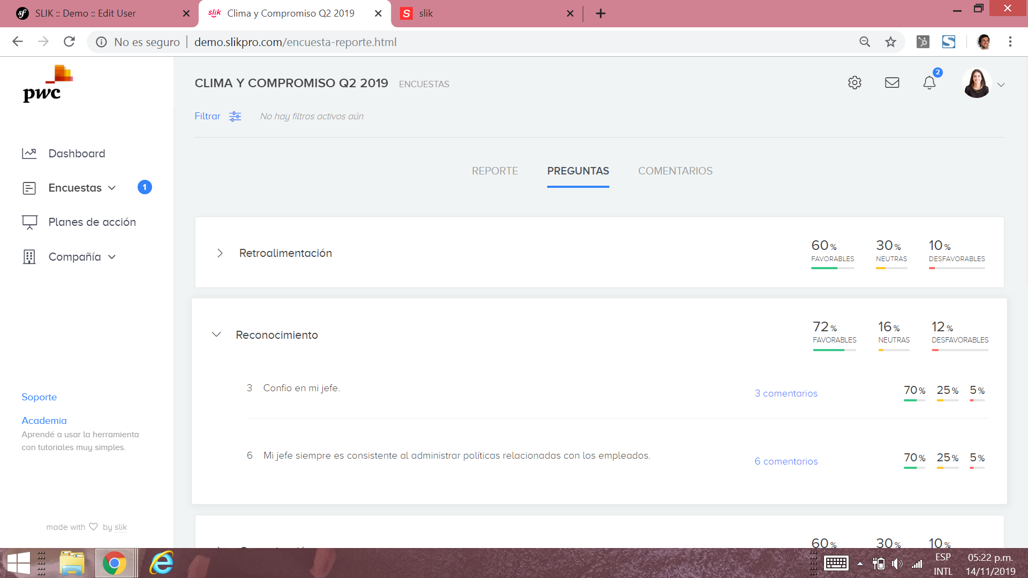Viewport: 1028px width, 578px height.
Task: Switch to the COMENTARIOS tab
Action: click(675, 171)
